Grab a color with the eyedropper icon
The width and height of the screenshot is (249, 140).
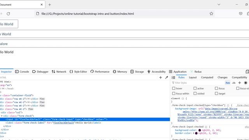[167, 77]
